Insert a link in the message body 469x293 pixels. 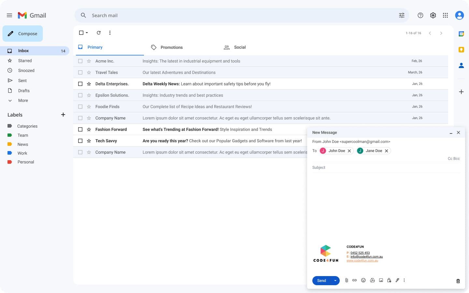click(355, 280)
